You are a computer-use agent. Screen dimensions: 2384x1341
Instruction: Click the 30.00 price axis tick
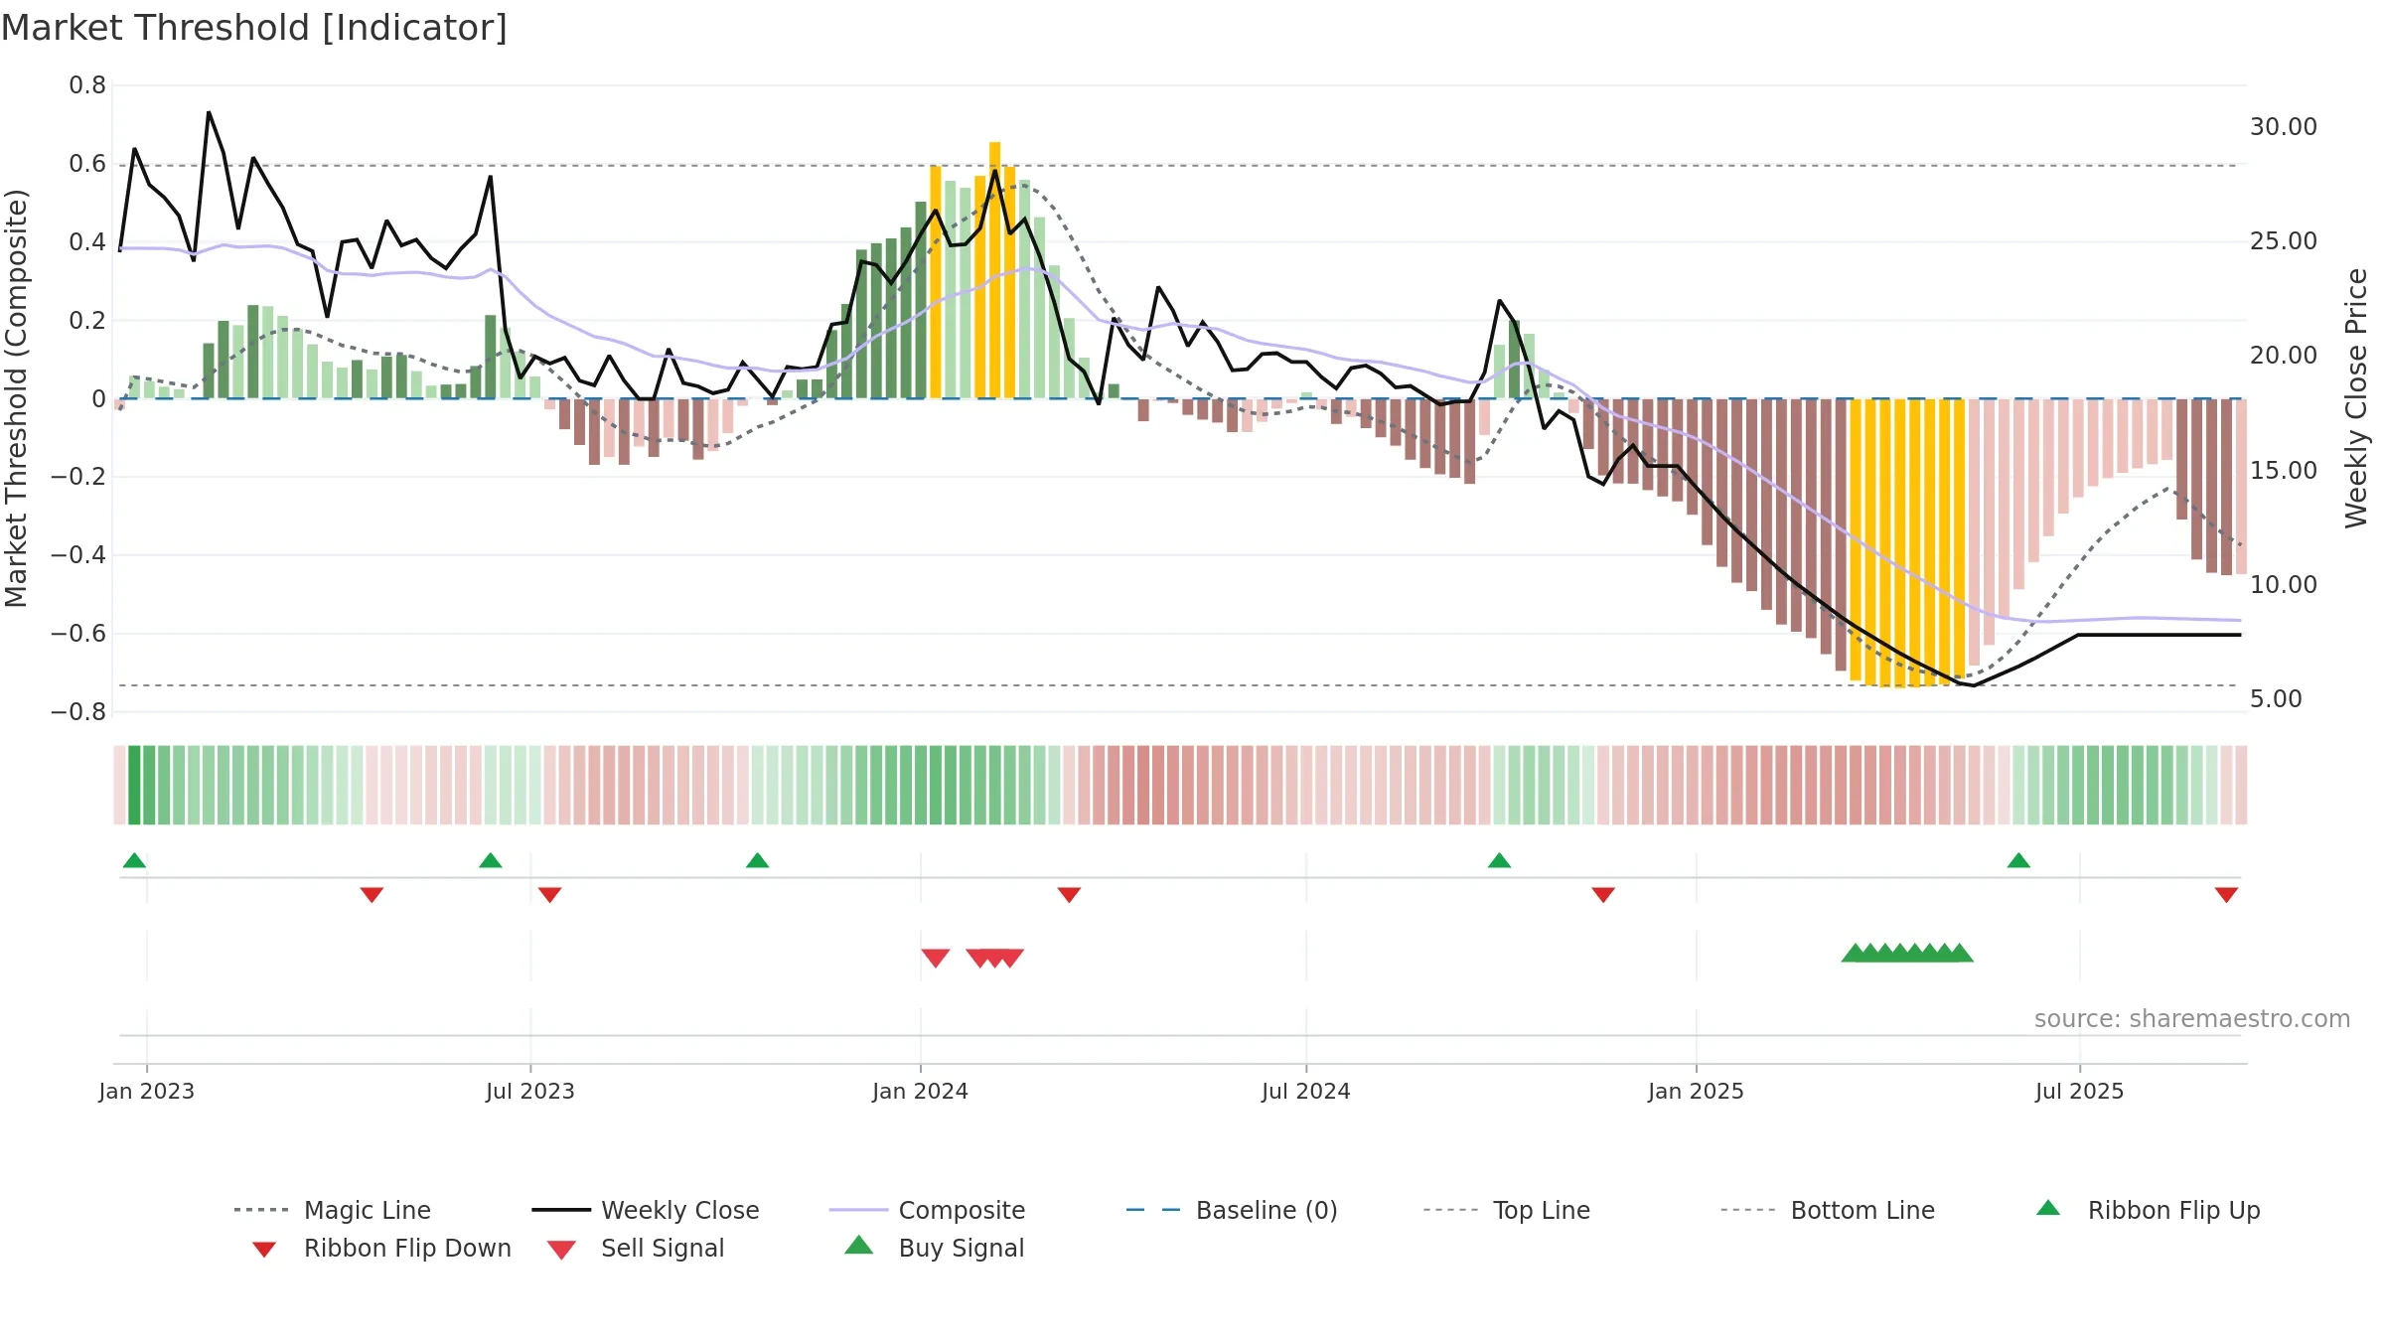click(x=2284, y=127)
